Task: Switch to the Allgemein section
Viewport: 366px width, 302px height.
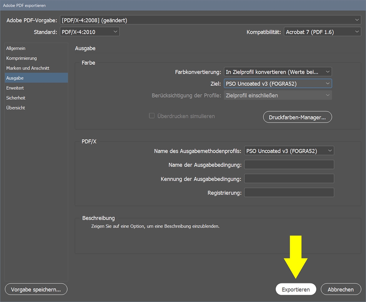Action: tap(16, 48)
